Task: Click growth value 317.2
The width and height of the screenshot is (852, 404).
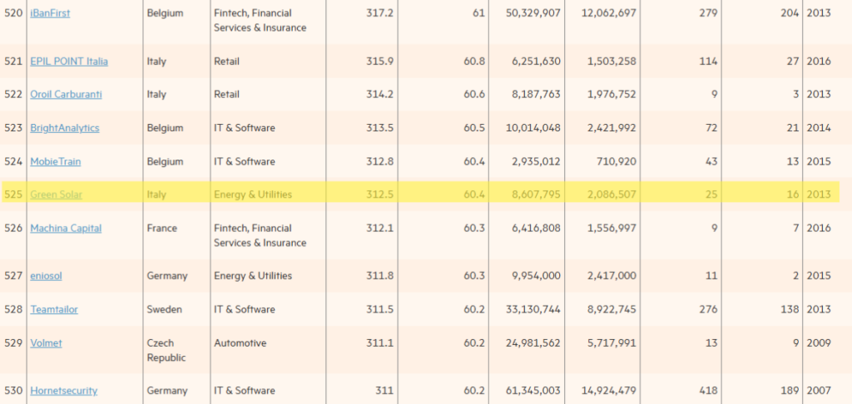Action: pos(379,13)
